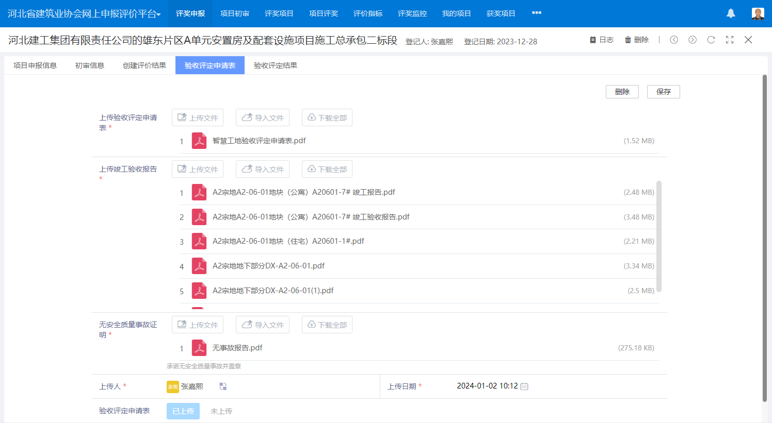Go to next record arrow
The image size is (772, 423).
click(x=693, y=40)
